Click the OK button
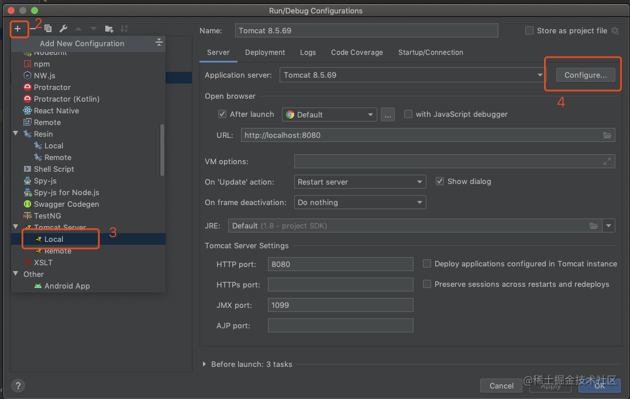This screenshot has width=630, height=399. (x=600, y=386)
